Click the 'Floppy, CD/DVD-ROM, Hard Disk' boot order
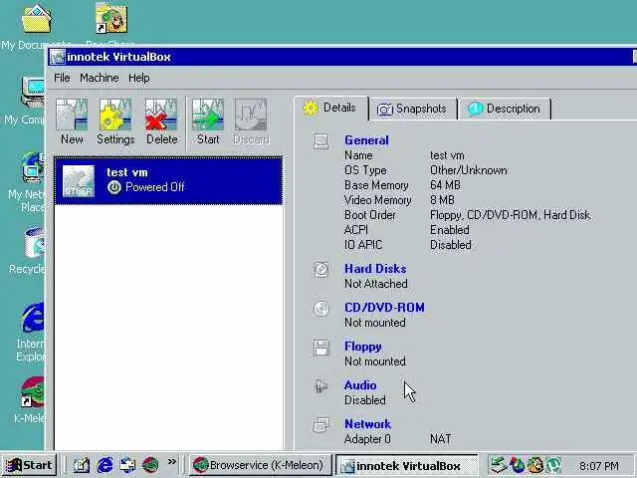Screen dimensions: 637x478 [x=510, y=215]
